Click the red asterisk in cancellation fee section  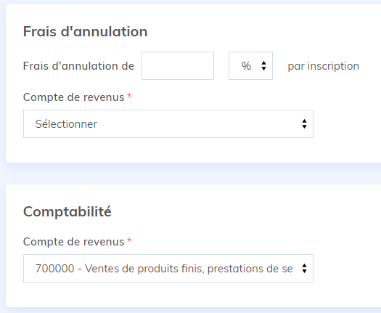pyautogui.click(x=129, y=96)
